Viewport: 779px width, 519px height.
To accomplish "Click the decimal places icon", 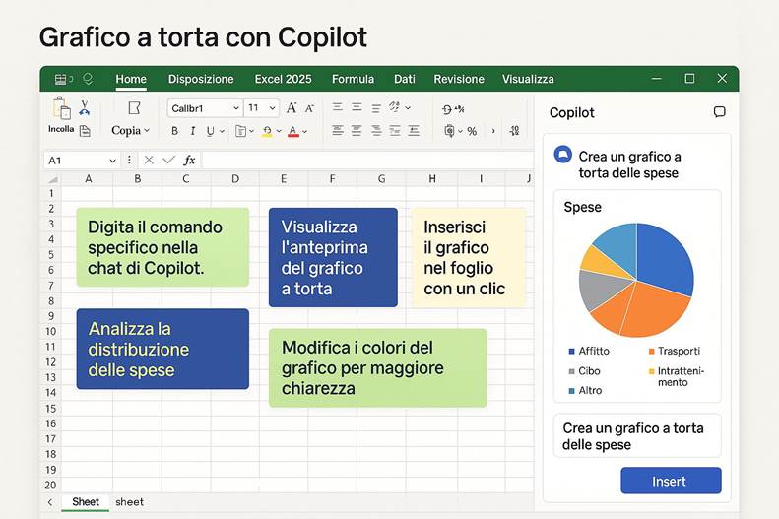I will (x=515, y=131).
